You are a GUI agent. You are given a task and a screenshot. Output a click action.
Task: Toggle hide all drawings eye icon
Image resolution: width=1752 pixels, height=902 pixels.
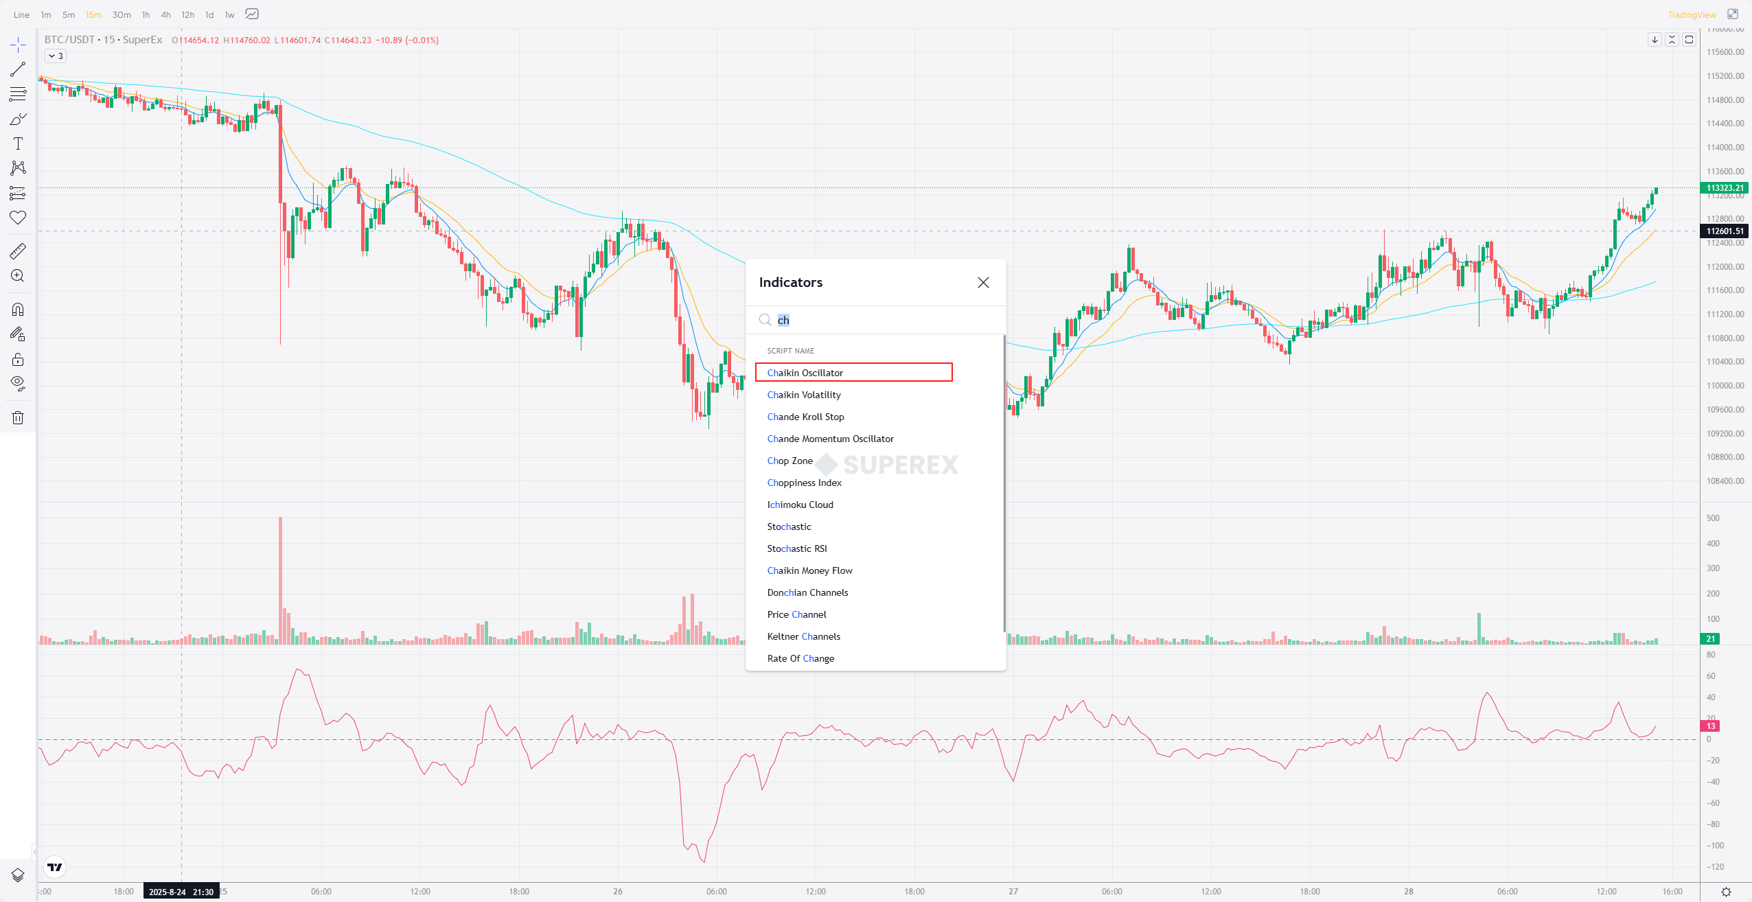18,383
